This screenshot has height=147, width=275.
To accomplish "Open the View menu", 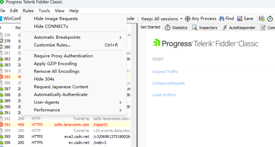I will tap(60, 11).
